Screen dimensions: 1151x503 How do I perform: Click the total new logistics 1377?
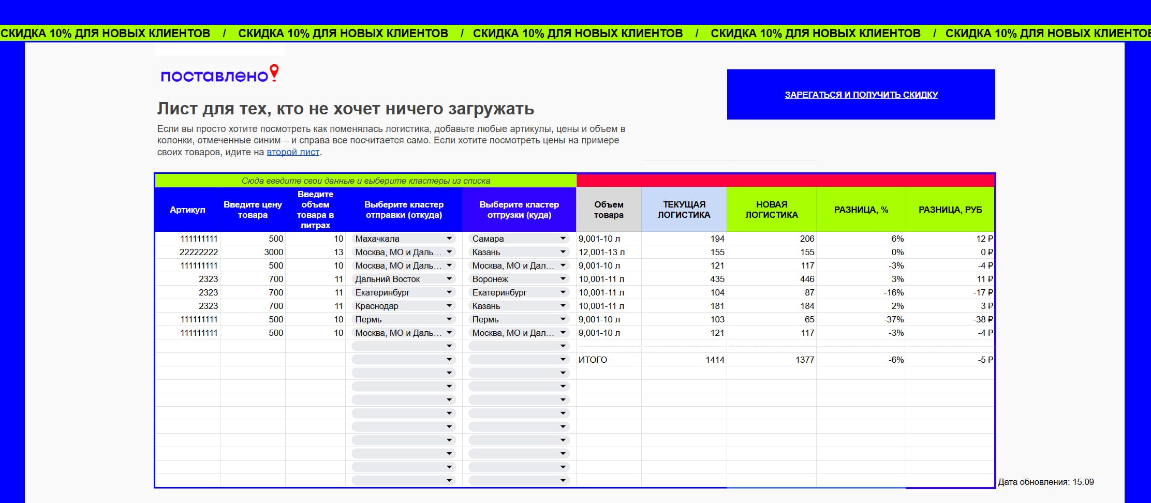click(772, 360)
